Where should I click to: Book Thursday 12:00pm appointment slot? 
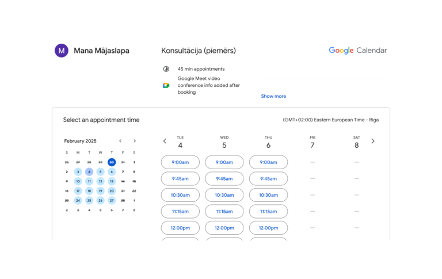[x=268, y=228]
